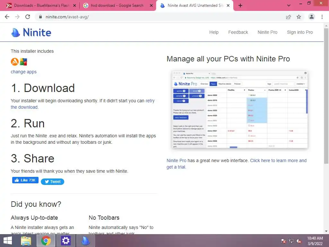The width and height of the screenshot is (329, 247).
Task: Open the Feedback link
Action: pos(238,32)
